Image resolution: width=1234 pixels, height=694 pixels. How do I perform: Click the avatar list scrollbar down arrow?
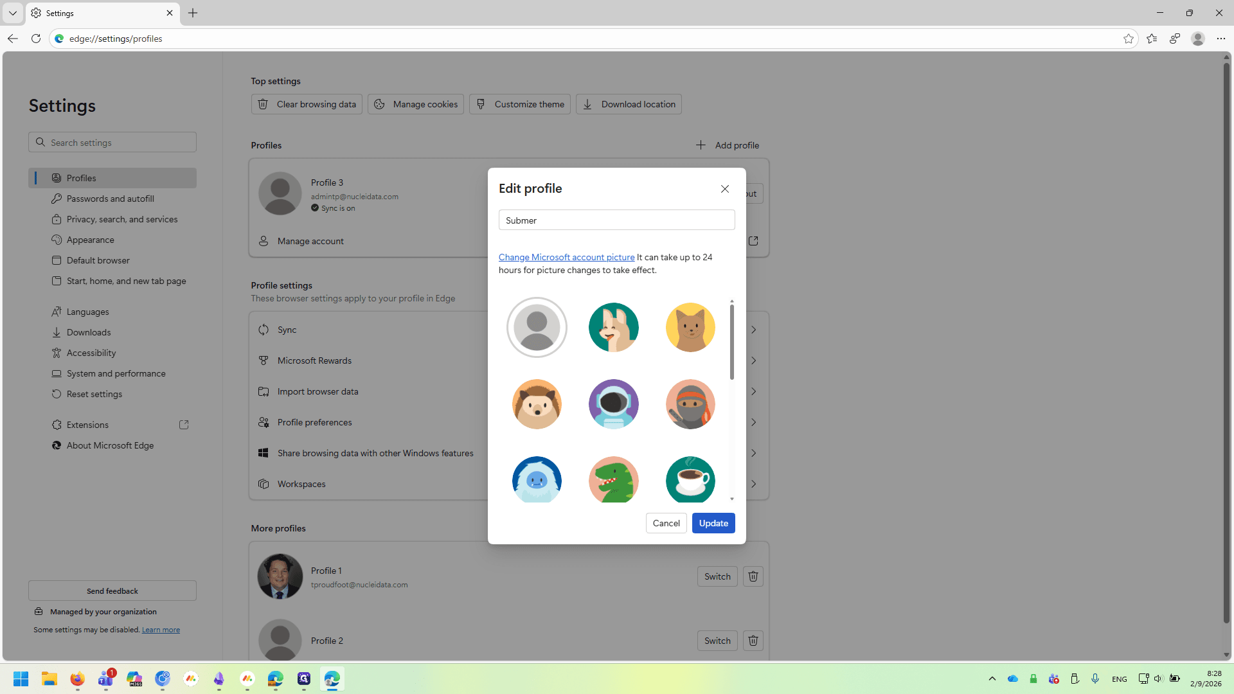731,499
